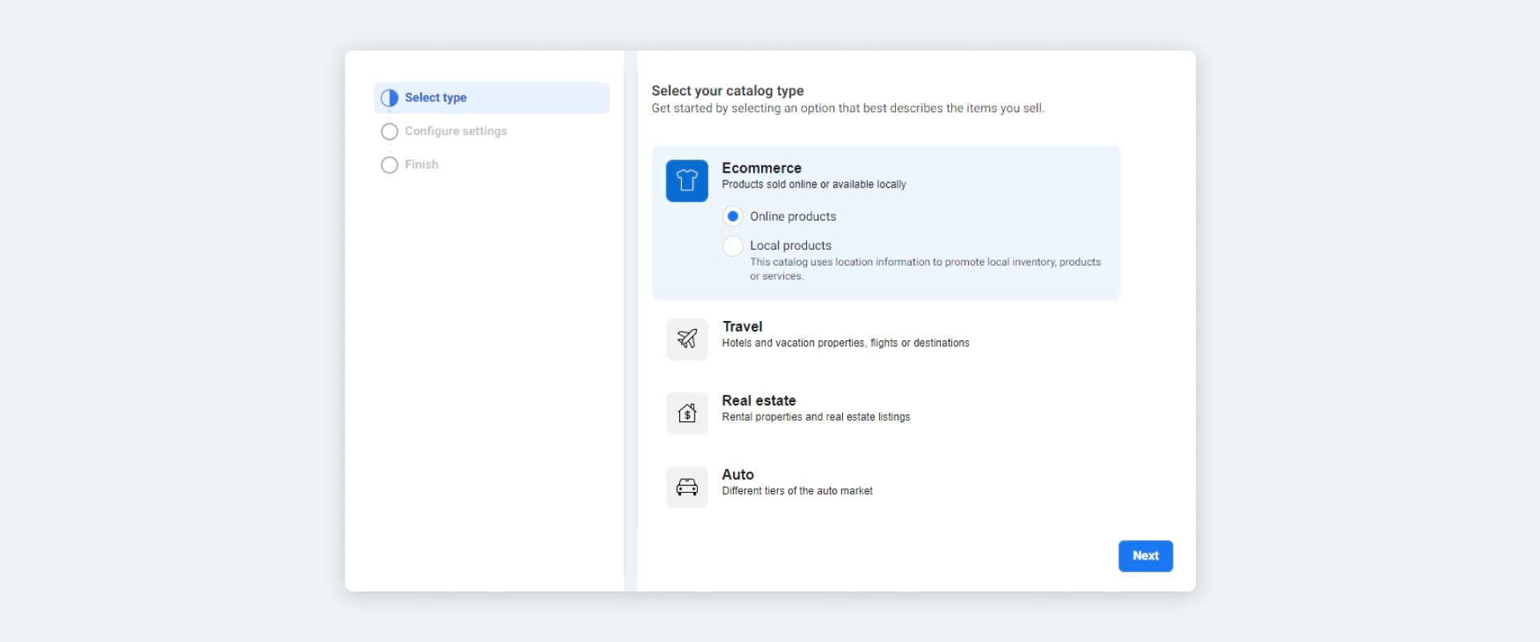This screenshot has width=1540, height=642.
Task: Click the Ecommerce t-shirt icon
Action: (687, 181)
